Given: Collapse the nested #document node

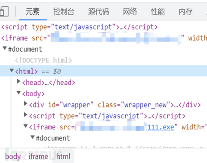Looking at the screenshot, I should pyautogui.click(x=33, y=137).
